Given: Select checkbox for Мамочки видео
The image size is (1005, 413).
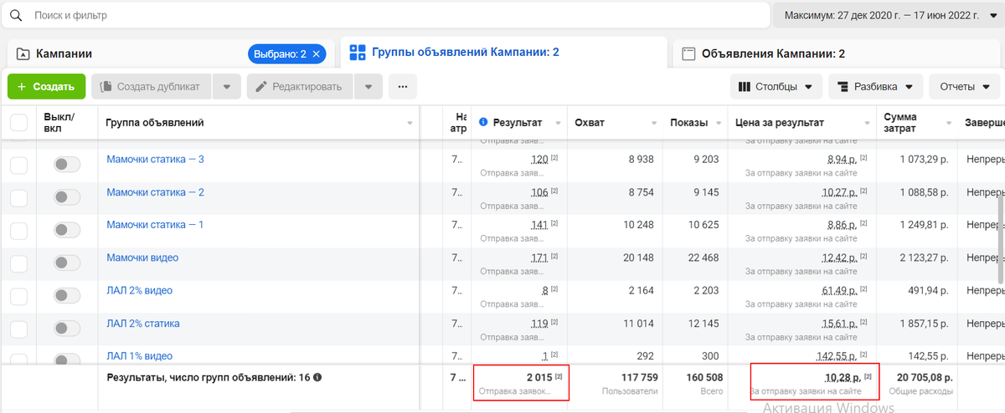Looking at the screenshot, I should tap(18, 263).
